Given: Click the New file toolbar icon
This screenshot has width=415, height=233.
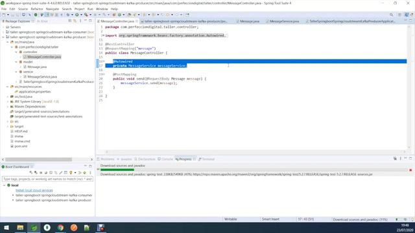Looking at the screenshot, I should point(4,15).
